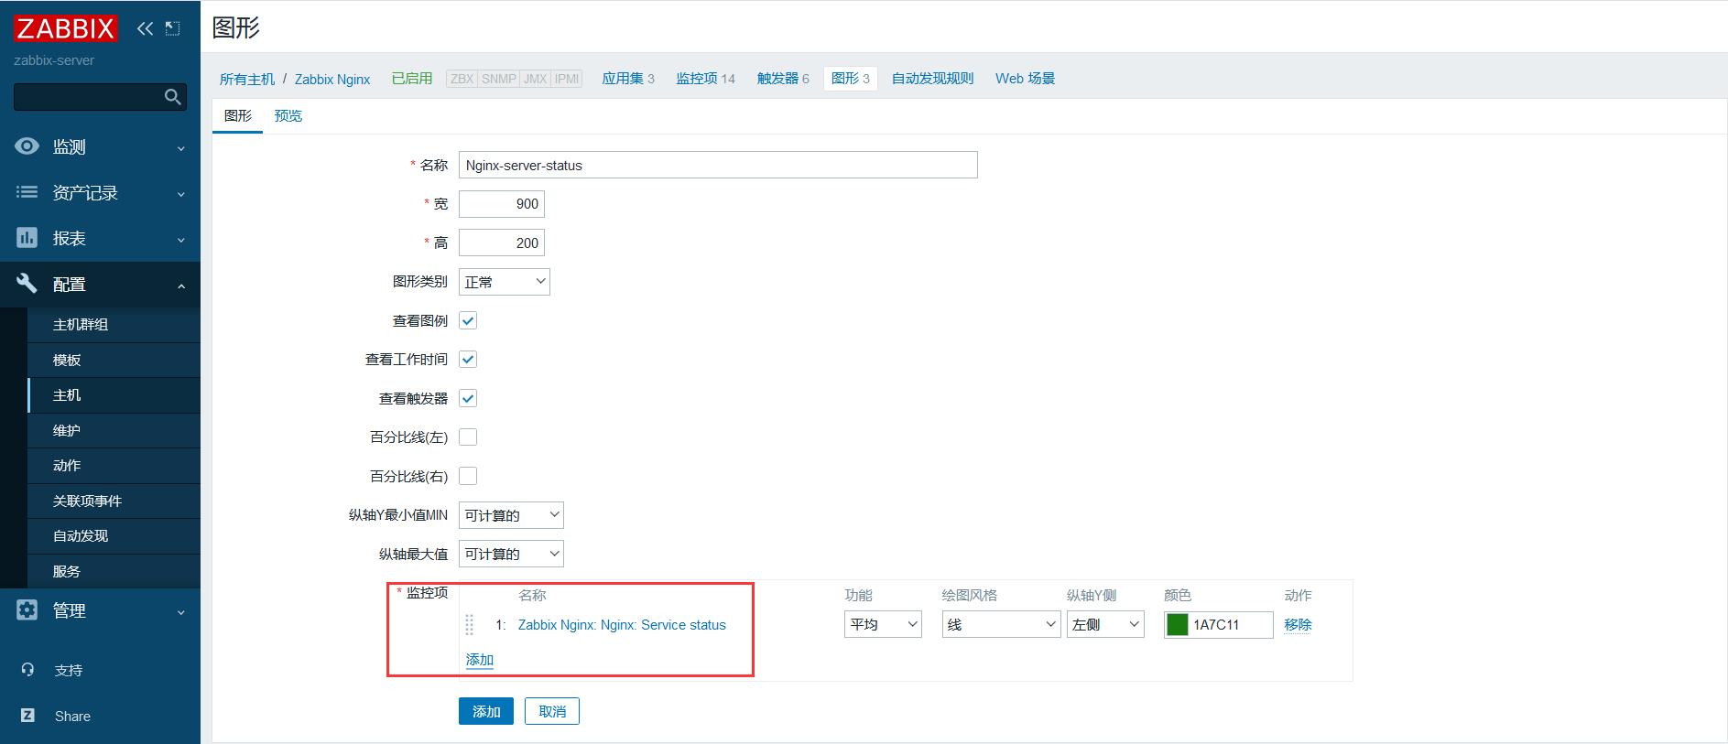1728x744 pixels.
Task: Click the hide sidebar icon next to collapse arrows
Action: [x=172, y=28]
